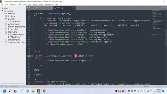Viewport: 167px width, 94px height.
Task: Open the Preferences menu
Action: tap(49, 4)
